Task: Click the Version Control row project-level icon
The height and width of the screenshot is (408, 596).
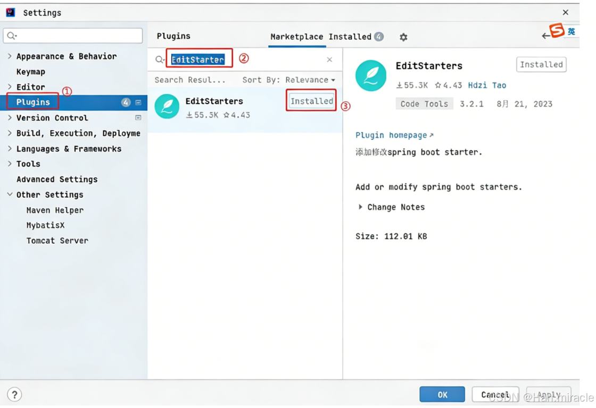Action: [138, 117]
